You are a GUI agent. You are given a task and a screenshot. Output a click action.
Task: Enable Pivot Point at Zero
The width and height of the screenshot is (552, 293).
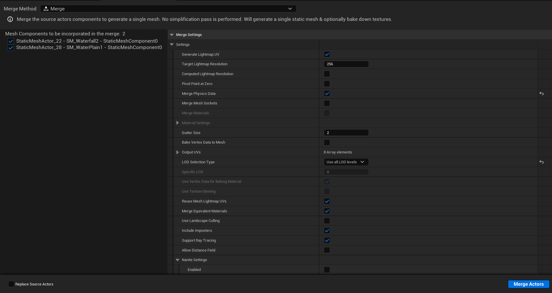(327, 84)
